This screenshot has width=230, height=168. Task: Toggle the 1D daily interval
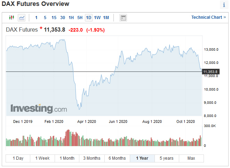point(89,17)
